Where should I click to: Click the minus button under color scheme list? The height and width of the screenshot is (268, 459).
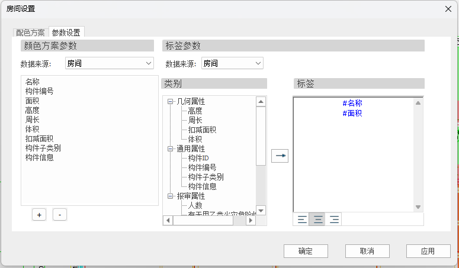60,215
